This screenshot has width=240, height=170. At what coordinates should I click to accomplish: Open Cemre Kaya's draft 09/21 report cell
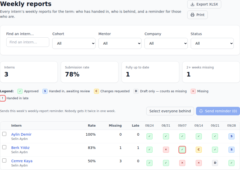pos(215,163)
